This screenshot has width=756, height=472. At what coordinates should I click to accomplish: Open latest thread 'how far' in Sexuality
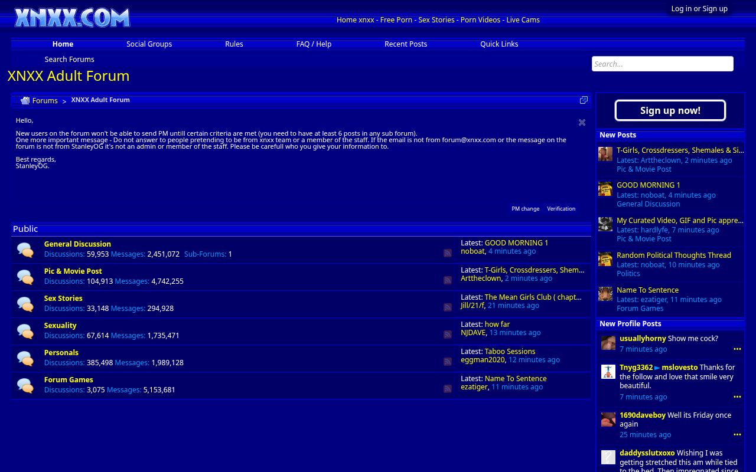[x=497, y=324]
